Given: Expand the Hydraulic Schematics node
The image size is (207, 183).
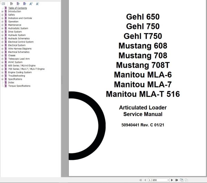Looking at the screenshot, I should click(2, 39).
